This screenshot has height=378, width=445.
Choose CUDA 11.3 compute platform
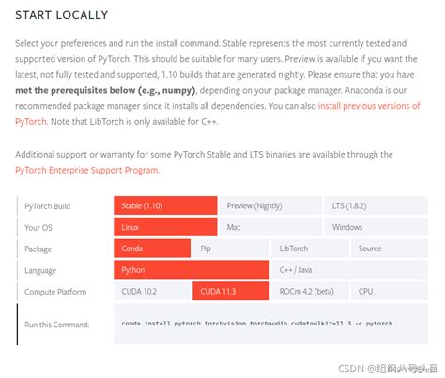click(x=231, y=291)
